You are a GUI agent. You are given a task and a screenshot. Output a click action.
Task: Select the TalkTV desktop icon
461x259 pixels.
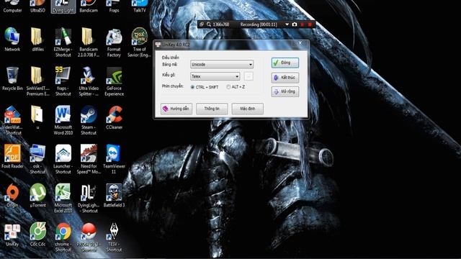[139, 6]
